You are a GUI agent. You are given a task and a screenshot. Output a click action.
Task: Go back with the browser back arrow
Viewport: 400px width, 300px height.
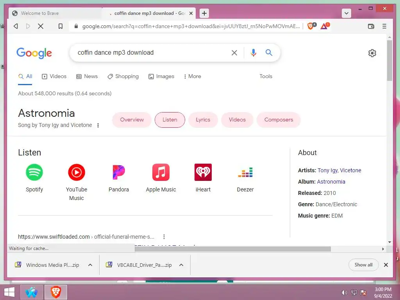tap(16, 26)
